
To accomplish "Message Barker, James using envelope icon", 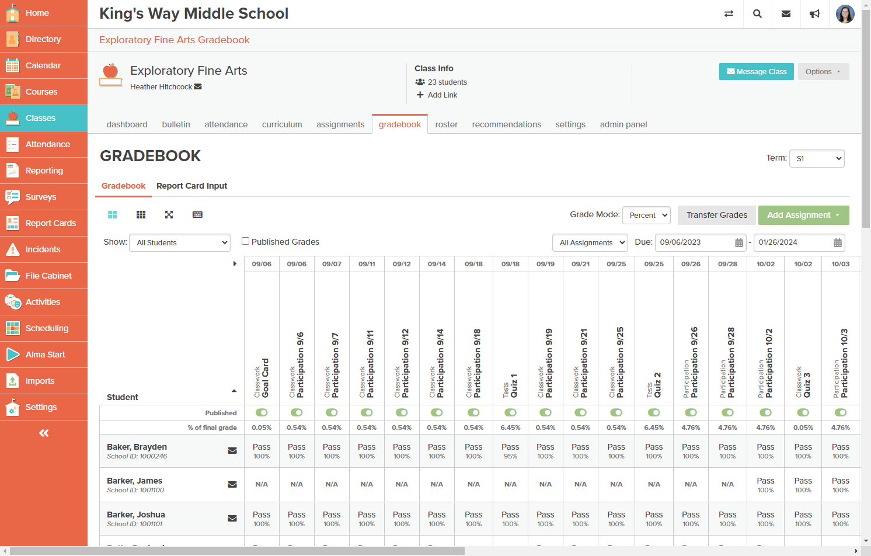I will click(232, 484).
